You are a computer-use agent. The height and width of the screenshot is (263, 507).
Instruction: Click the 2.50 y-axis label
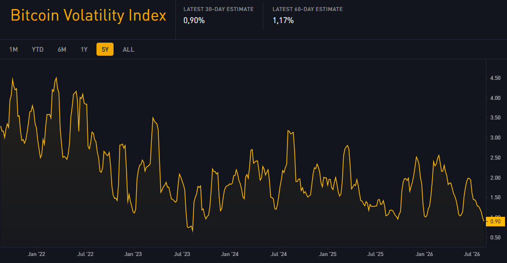click(x=495, y=158)
